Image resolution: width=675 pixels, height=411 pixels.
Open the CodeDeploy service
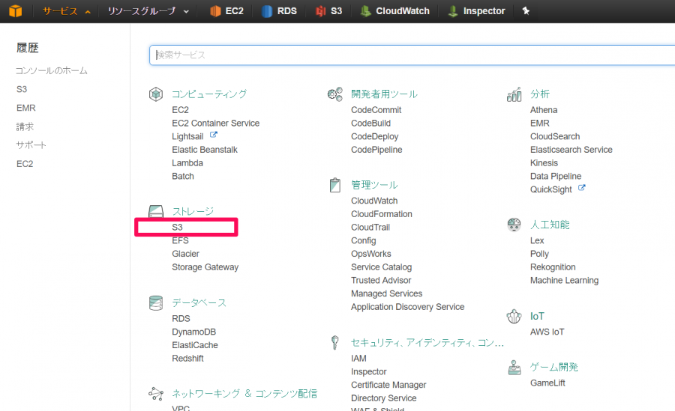pos(374,137)
